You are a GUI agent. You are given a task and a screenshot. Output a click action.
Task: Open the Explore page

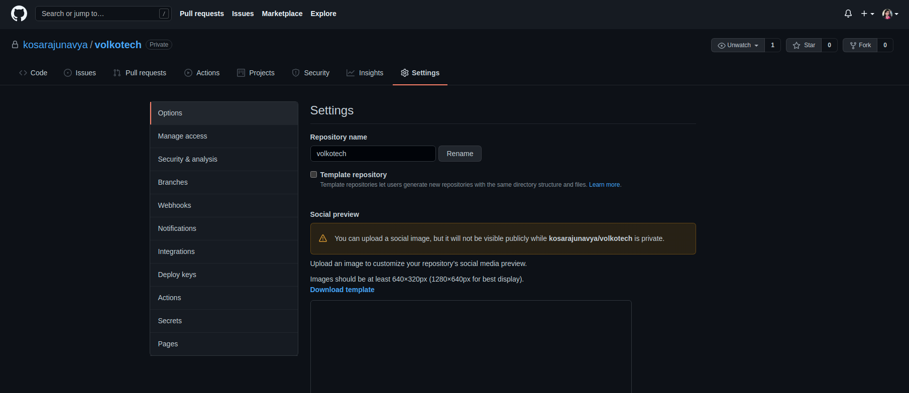pos(323,14)
